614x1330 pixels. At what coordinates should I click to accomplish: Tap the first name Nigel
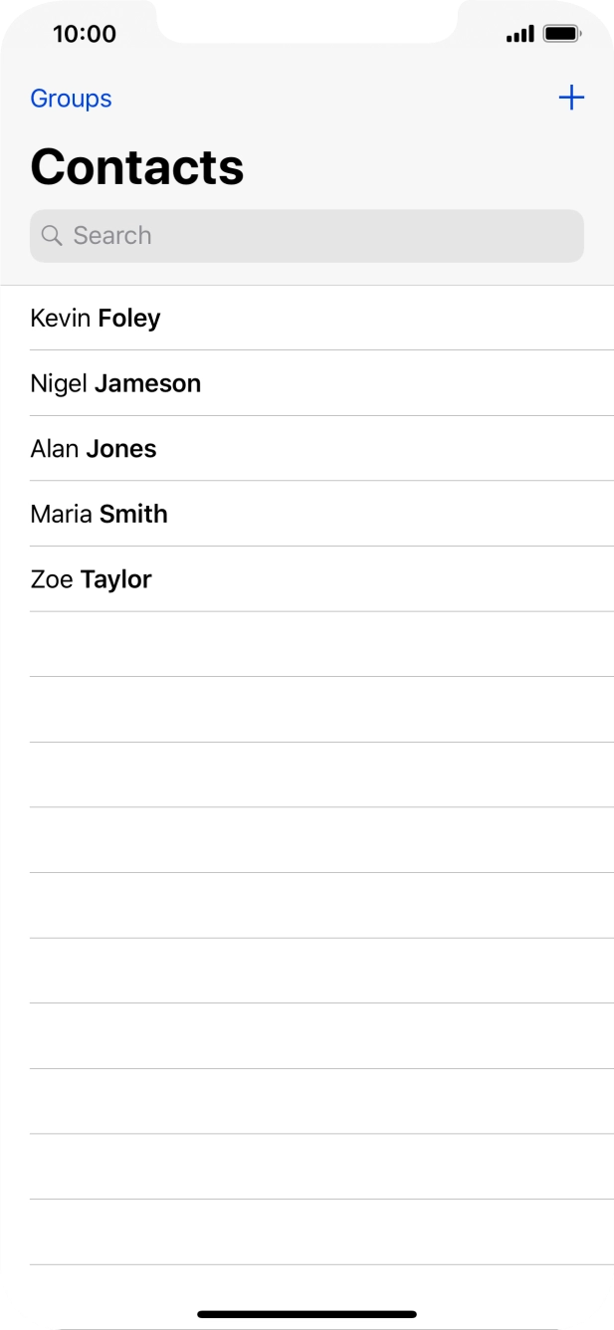point(59,383)
